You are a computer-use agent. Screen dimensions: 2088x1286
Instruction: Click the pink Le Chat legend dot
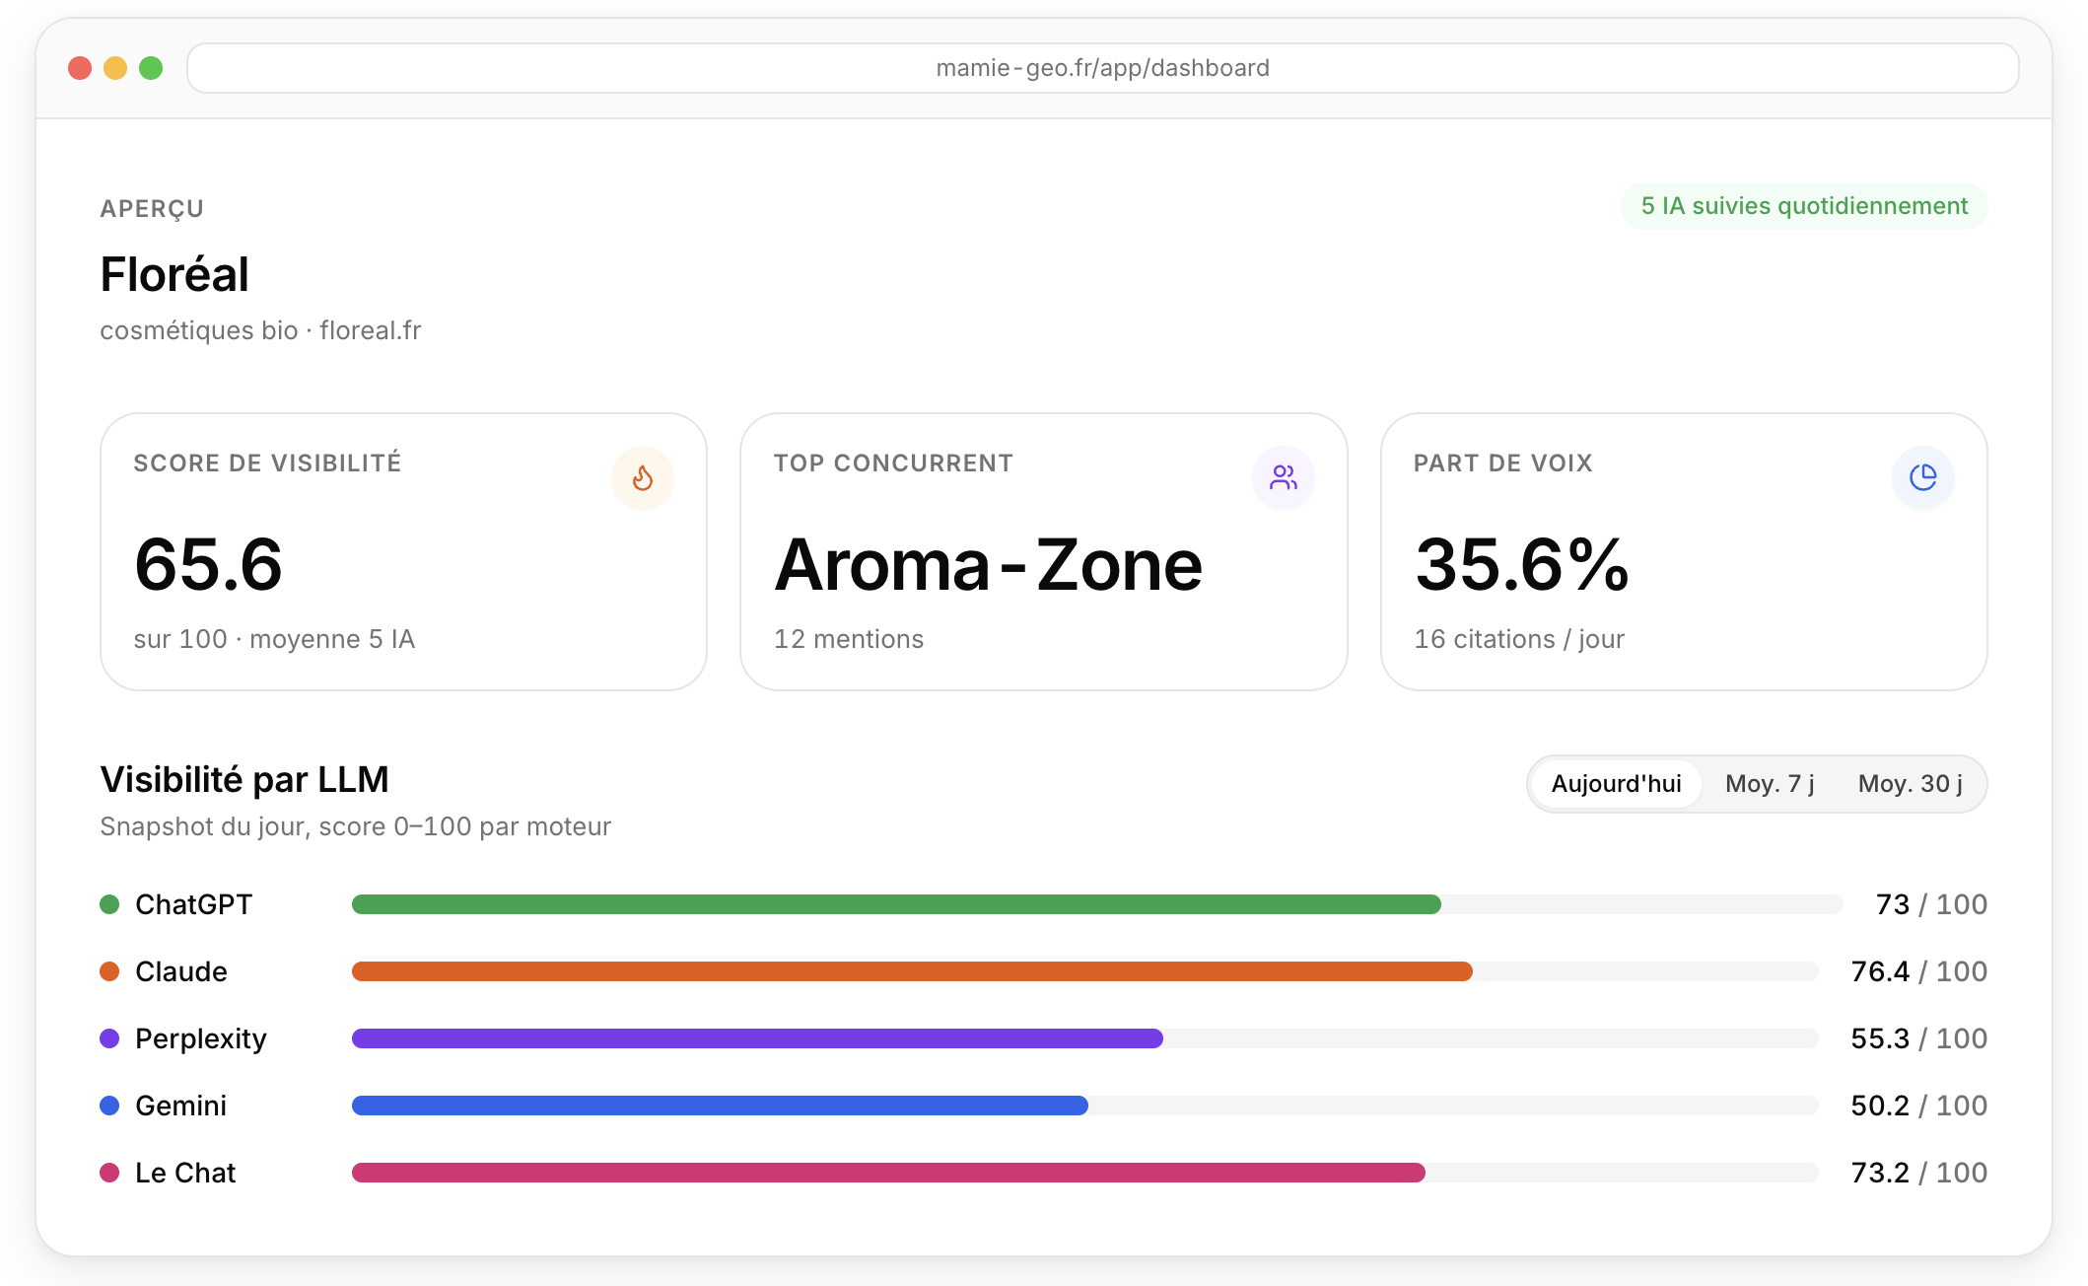109,1173
